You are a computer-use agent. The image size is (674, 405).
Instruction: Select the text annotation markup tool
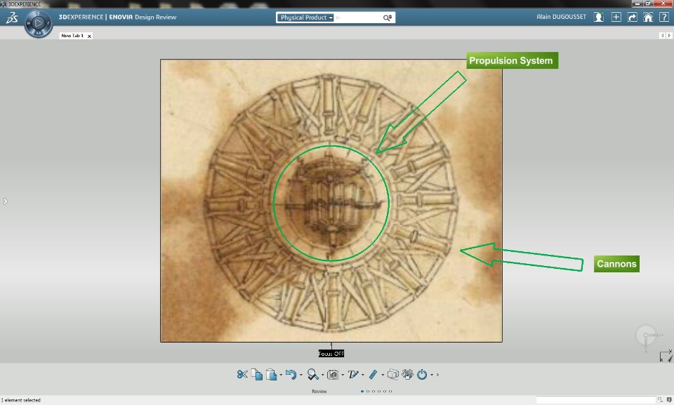(x=353, y=375)
